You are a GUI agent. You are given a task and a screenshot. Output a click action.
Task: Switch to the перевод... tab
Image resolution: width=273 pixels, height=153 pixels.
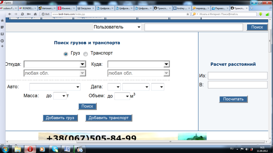coord(201,8)
